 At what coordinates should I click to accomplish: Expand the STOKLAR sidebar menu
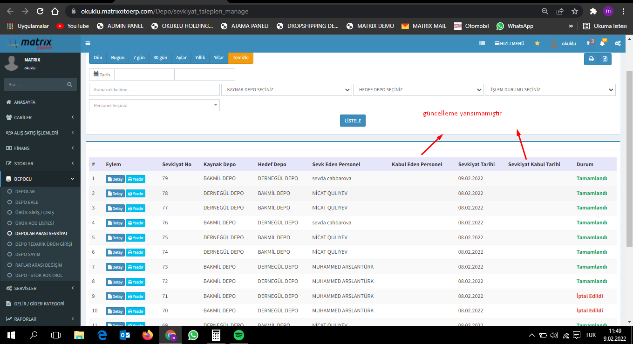coord(40,163)
